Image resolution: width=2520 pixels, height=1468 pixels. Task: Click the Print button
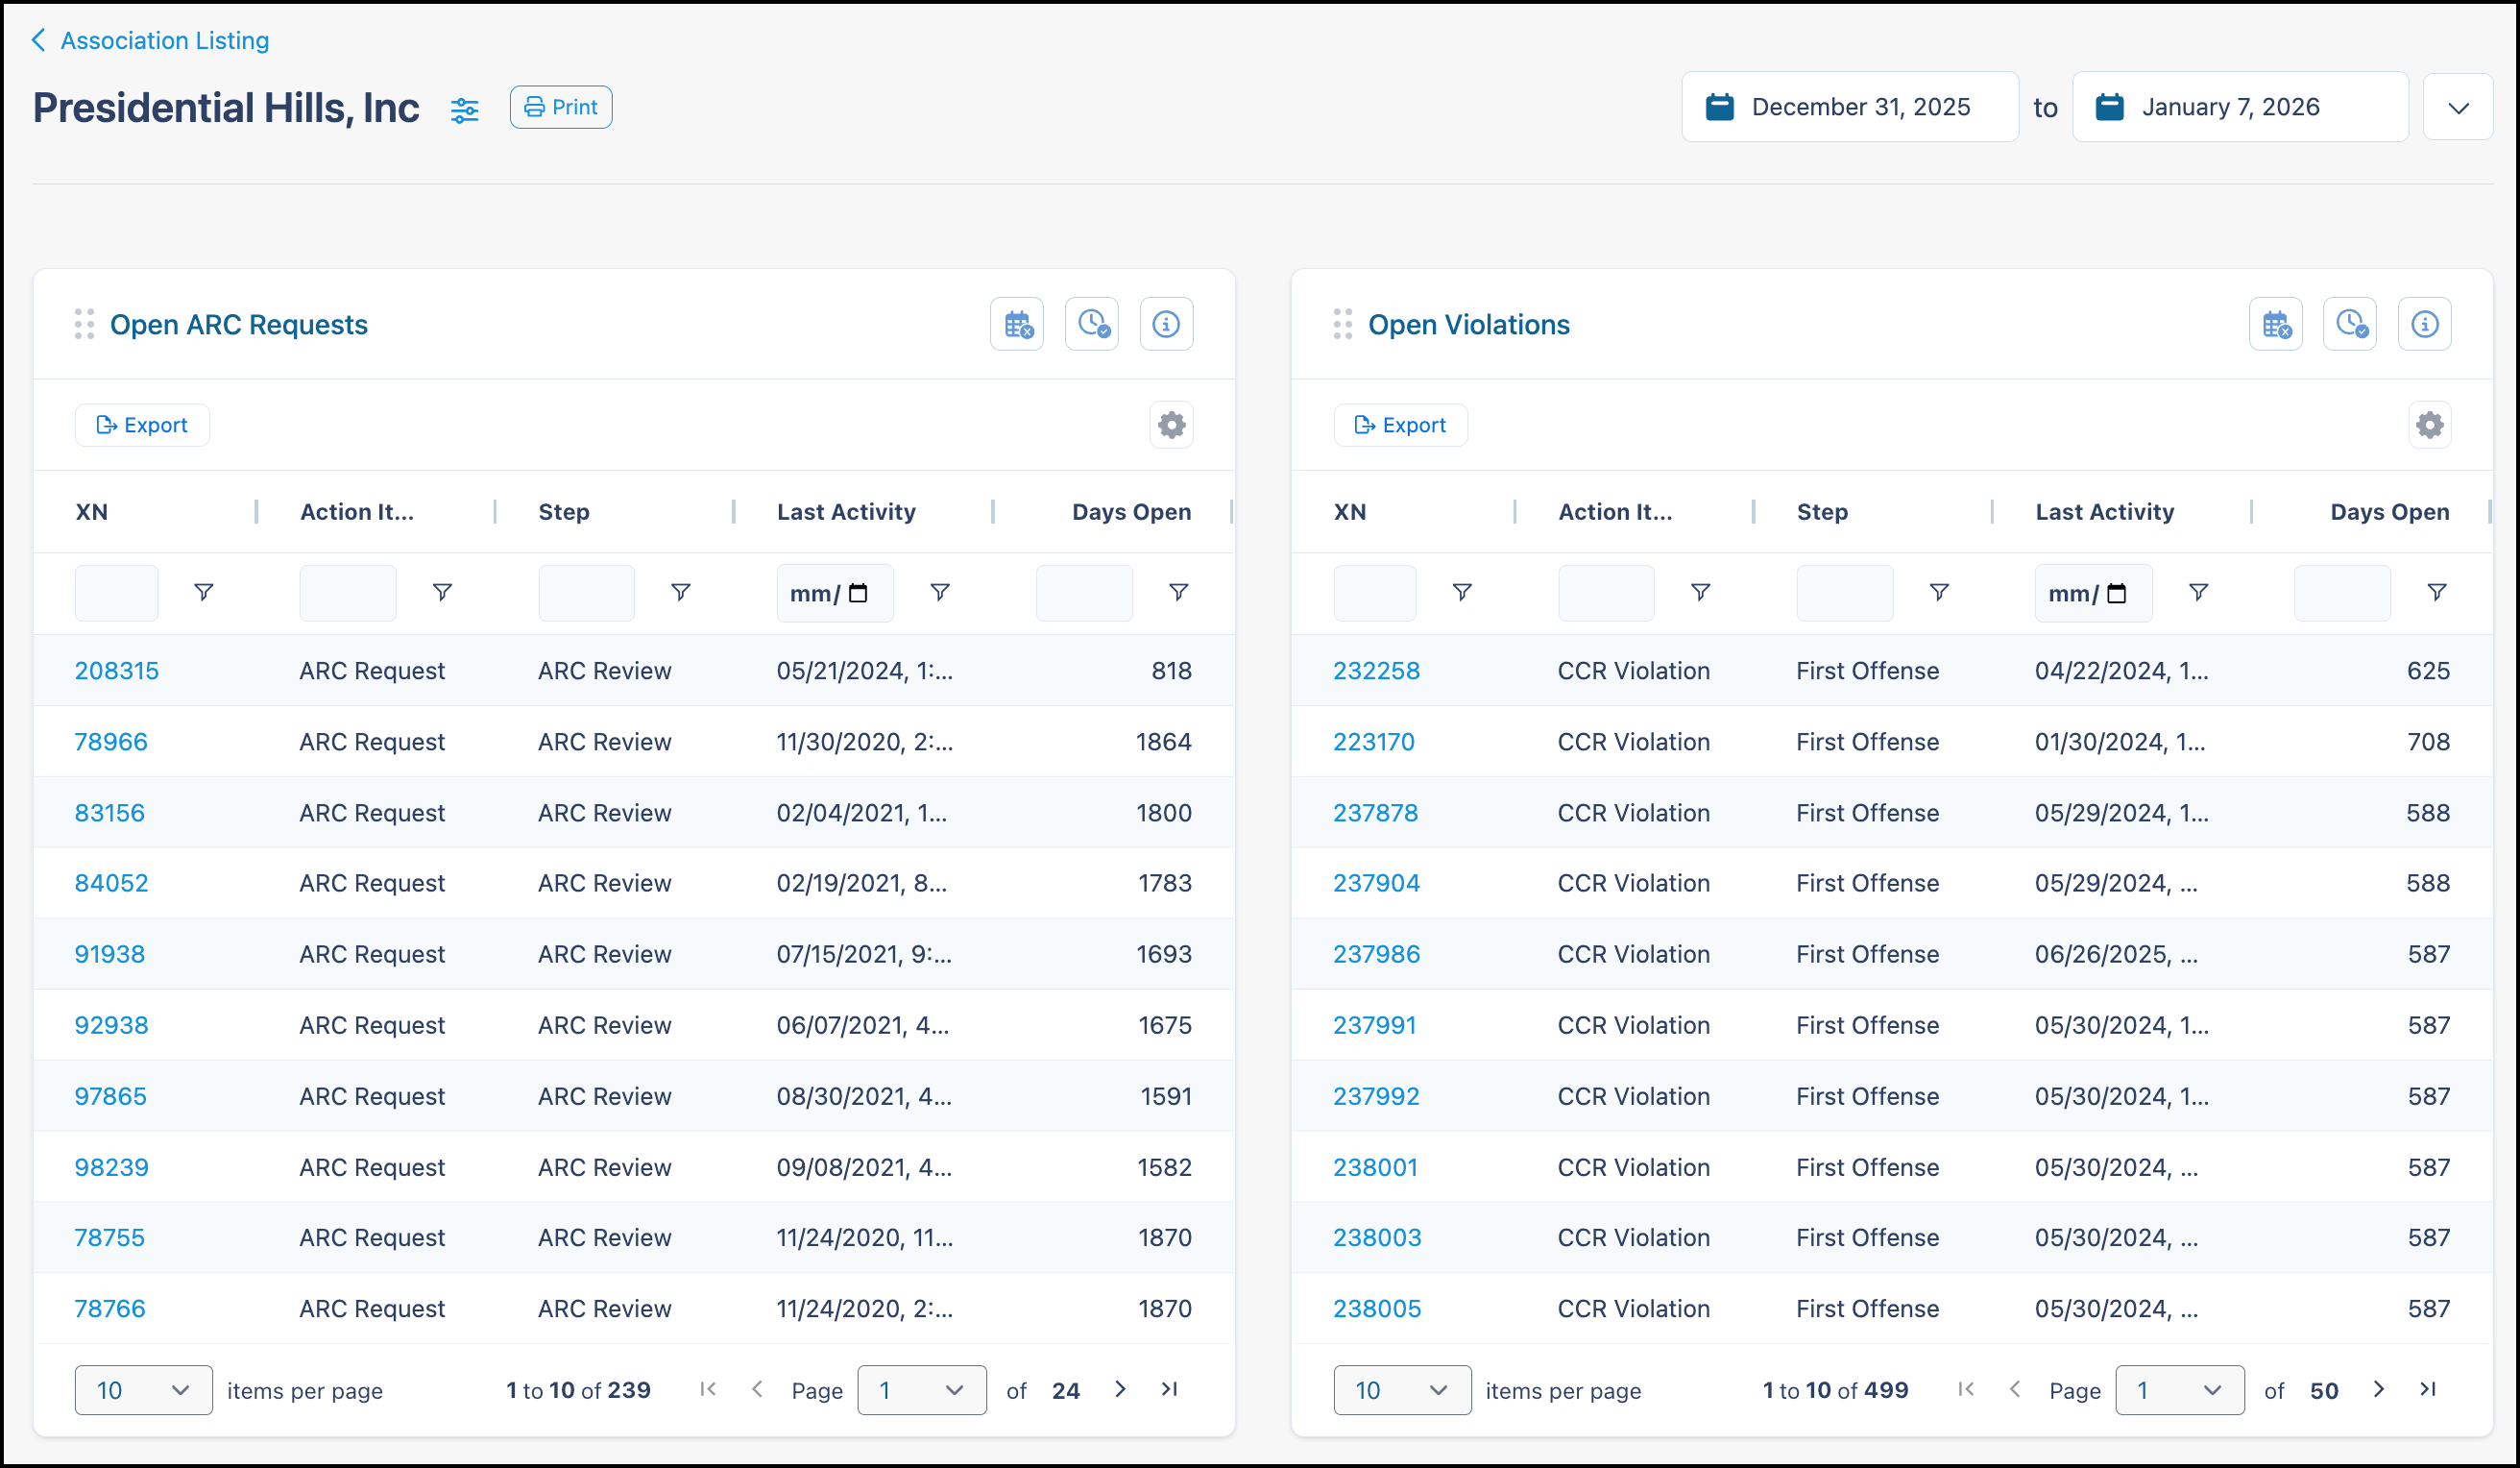click(x=561, y=107)
